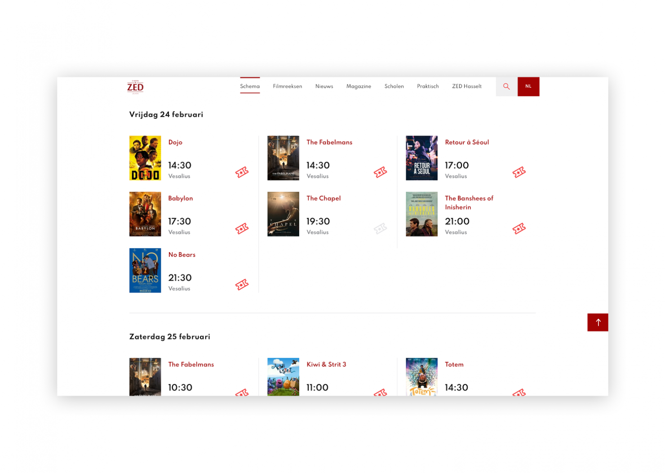Click the 14:30 showtime for Totem
This screenshot has height=473, width=665.
[x=457, y=388]
